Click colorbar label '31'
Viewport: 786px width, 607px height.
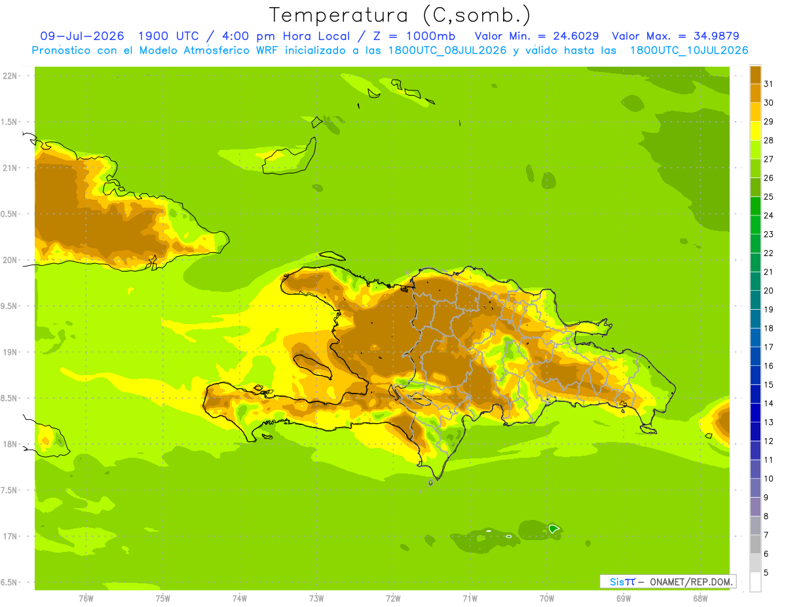click(x=769, y=84)
